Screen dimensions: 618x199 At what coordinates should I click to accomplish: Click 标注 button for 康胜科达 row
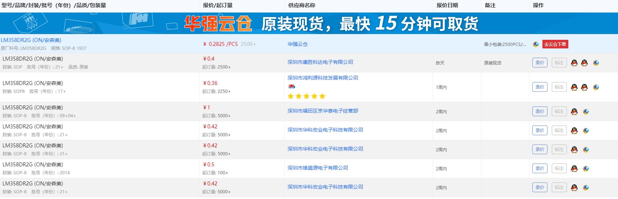(x=559, y=63)
